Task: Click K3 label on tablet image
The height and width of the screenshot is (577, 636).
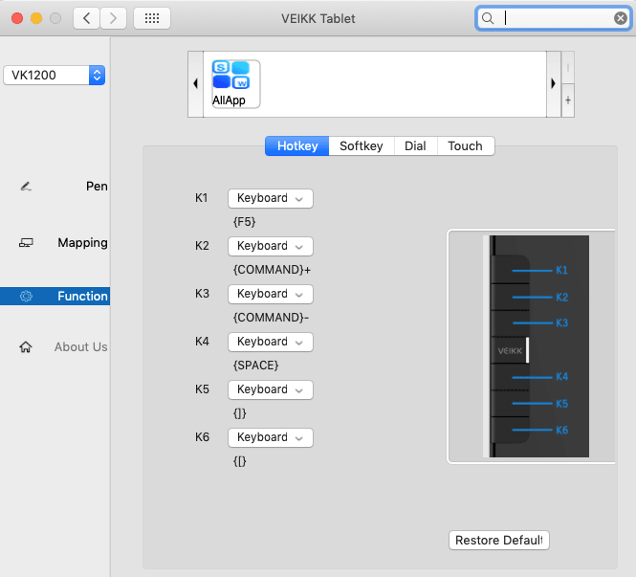Action: click(x=561, y=323)
